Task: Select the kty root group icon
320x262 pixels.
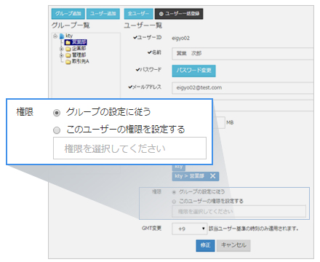Action: coord(62,36)
